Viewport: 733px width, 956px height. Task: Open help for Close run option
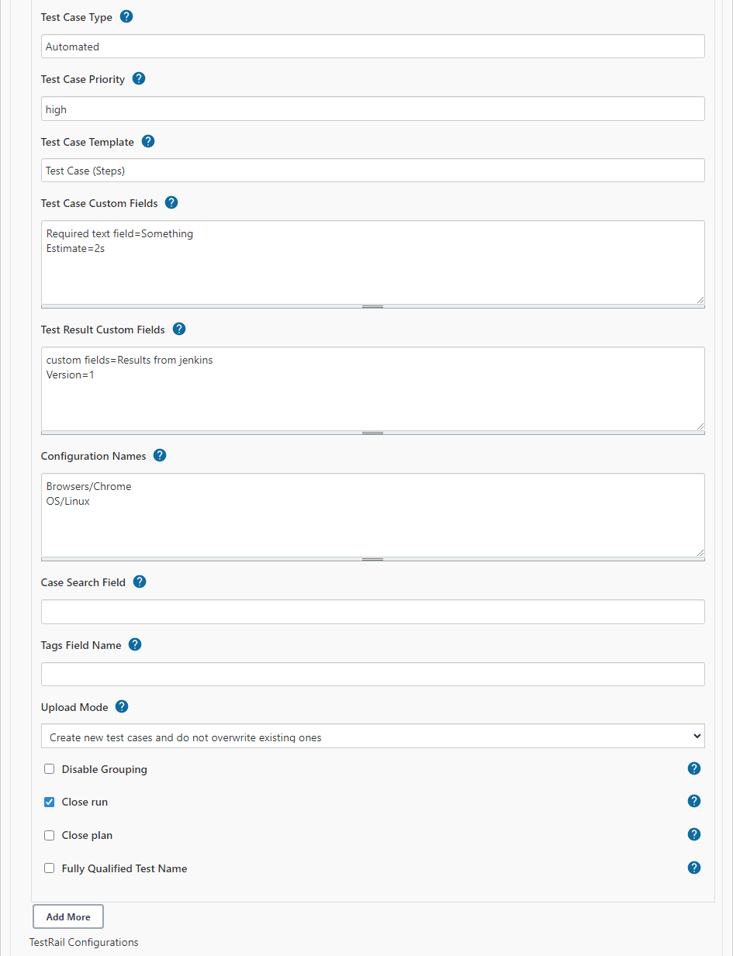694,801
